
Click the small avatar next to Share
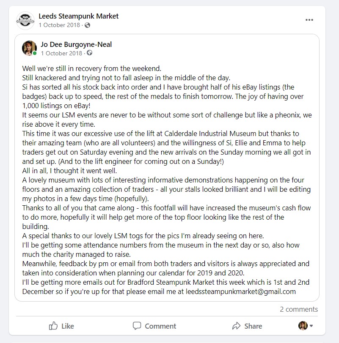(x=303, y=326)
